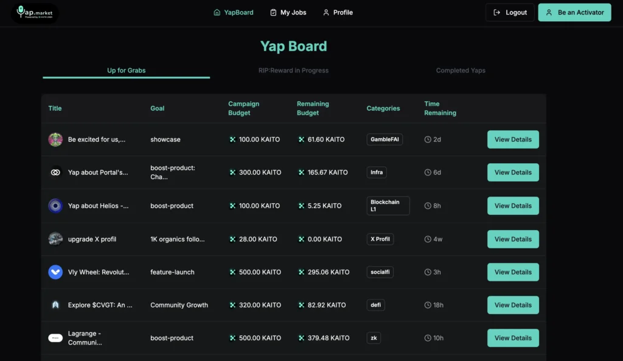
Task: Click the Title column header
Action: [x=55, y=108]
